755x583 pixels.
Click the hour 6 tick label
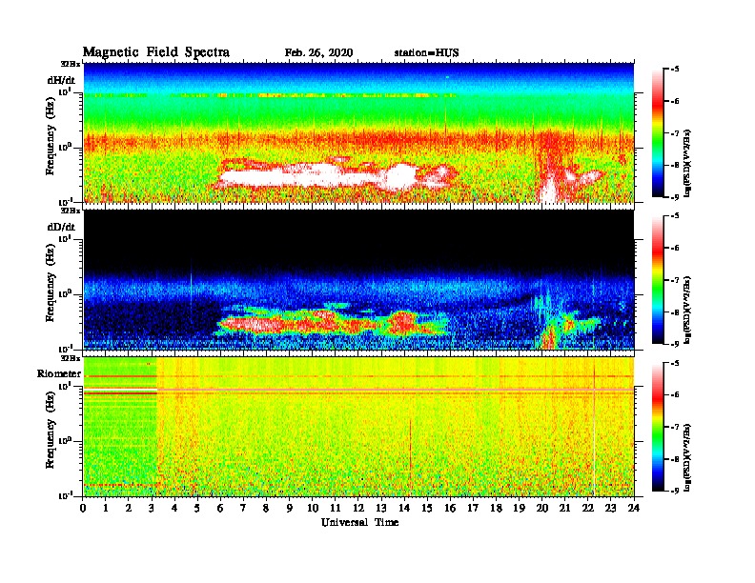click(x=220, y=508)
